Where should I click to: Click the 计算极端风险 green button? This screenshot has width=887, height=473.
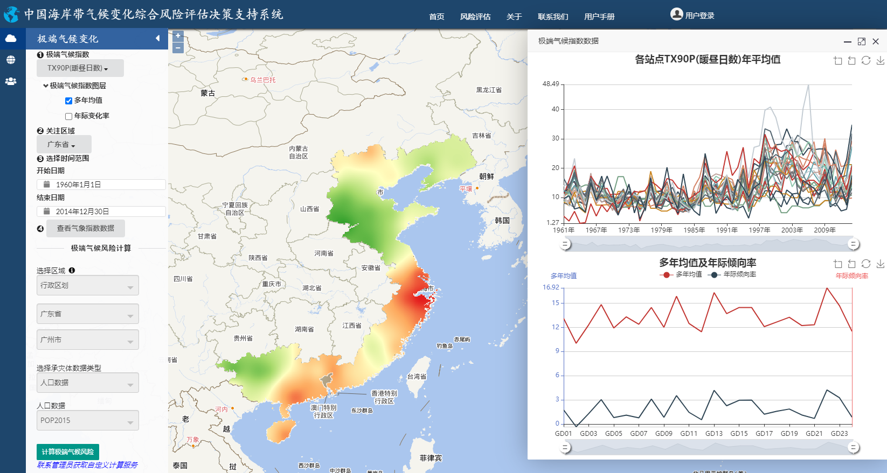pos(68,451)
